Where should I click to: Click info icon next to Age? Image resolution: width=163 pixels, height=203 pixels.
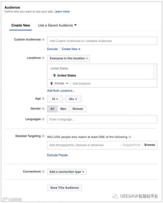[x=43, y=99]
